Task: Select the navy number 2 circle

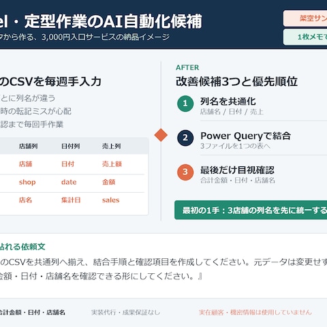Action: (x=185, y=138)
